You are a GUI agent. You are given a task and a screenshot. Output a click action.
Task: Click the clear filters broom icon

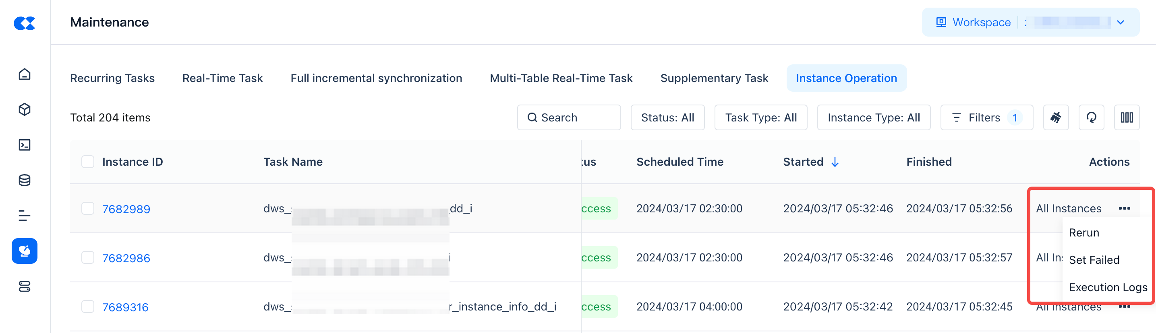tap(1055, 117)
